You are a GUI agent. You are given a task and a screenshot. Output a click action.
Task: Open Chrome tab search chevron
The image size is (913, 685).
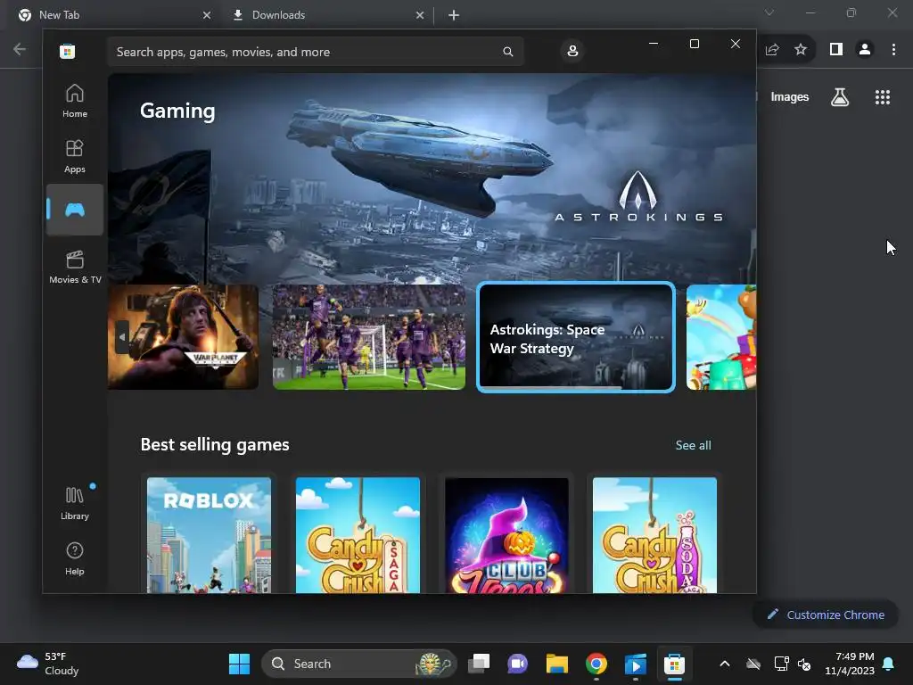coord(769,12)
